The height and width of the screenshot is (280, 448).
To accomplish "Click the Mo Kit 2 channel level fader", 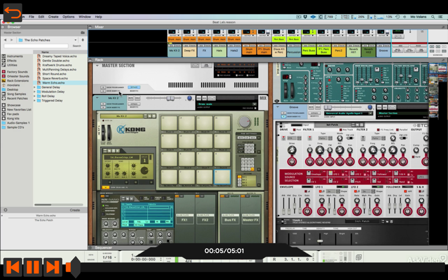I will [x=170, y=99].
